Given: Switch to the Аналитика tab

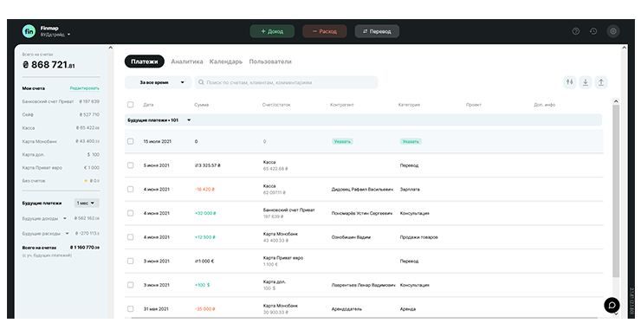Looking at the screenshot, I should click(187, 61).
